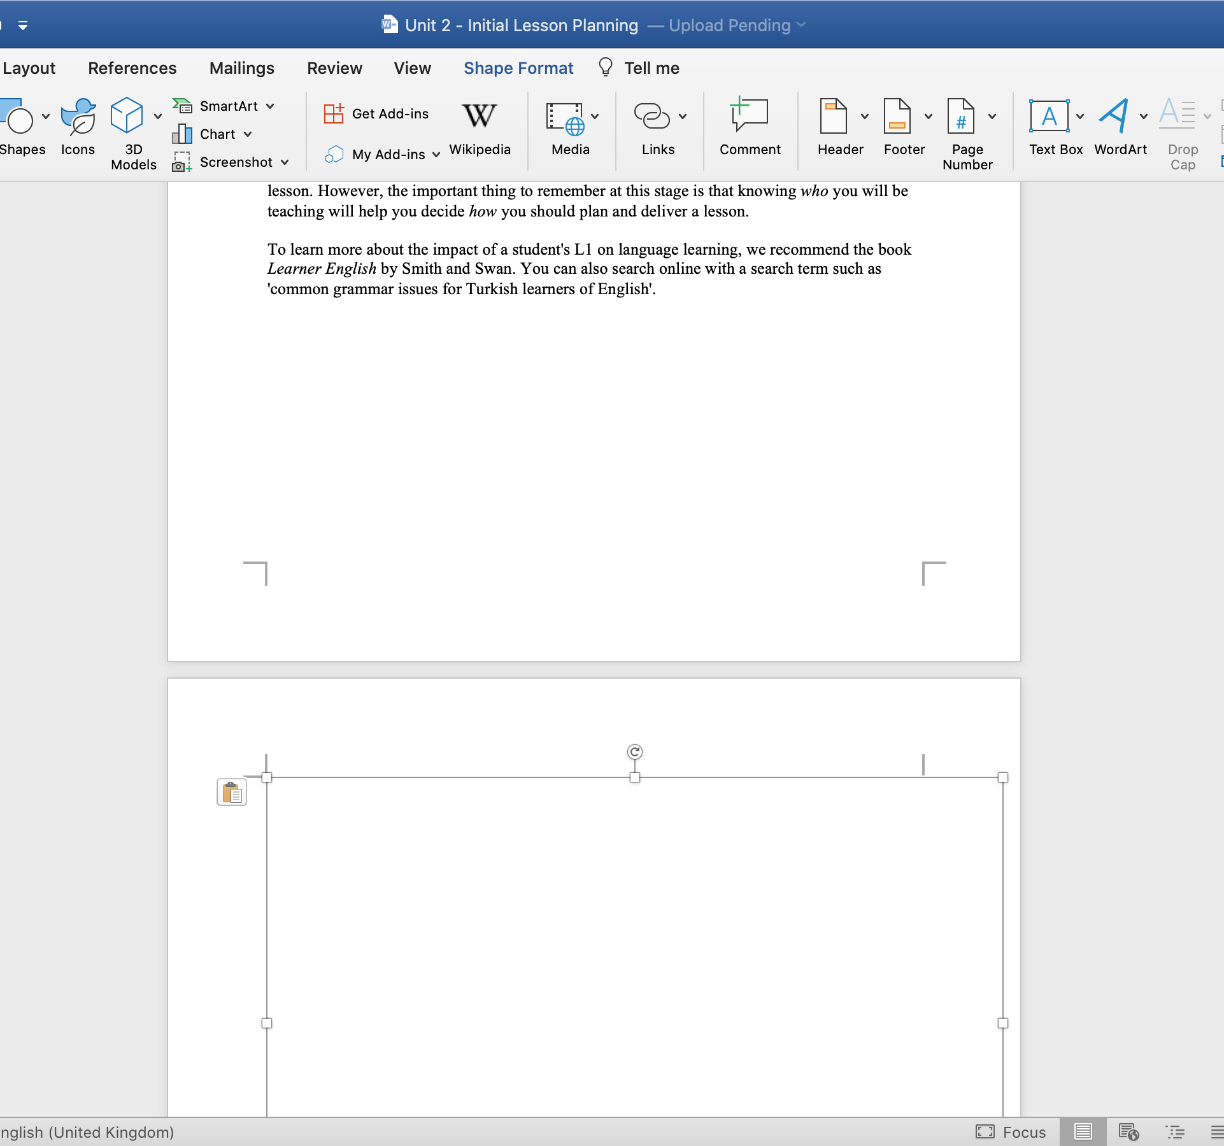
Task: Open the Header dropdown
Action: pos(865,117)
